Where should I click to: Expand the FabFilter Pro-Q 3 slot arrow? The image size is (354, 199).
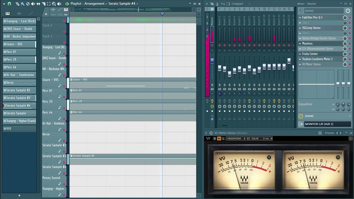coord(300,17)
